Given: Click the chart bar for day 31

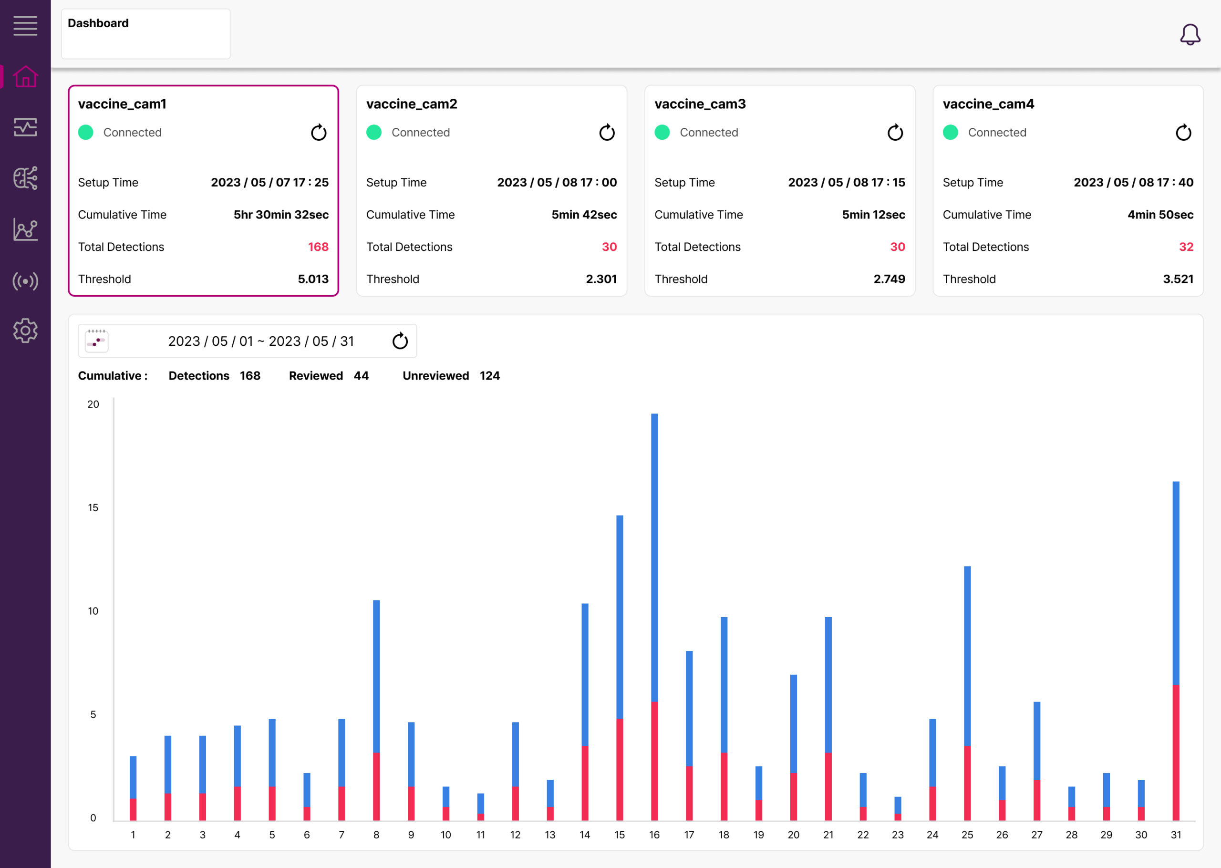Looking at the screenshot, I should point(1176,651).
